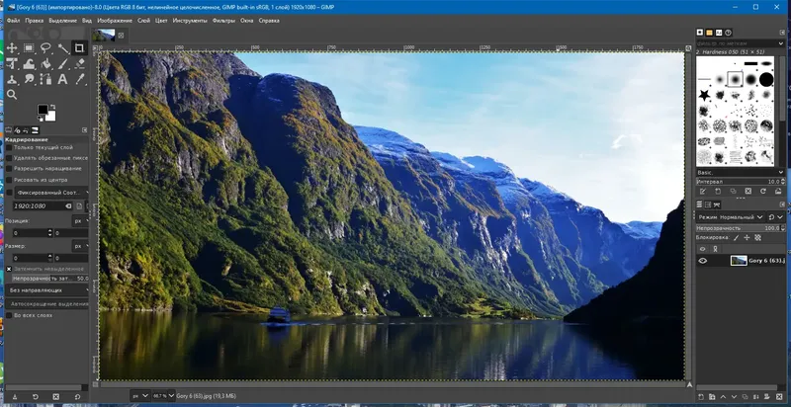Select the Text tool
791x407 pixels.
62,79
